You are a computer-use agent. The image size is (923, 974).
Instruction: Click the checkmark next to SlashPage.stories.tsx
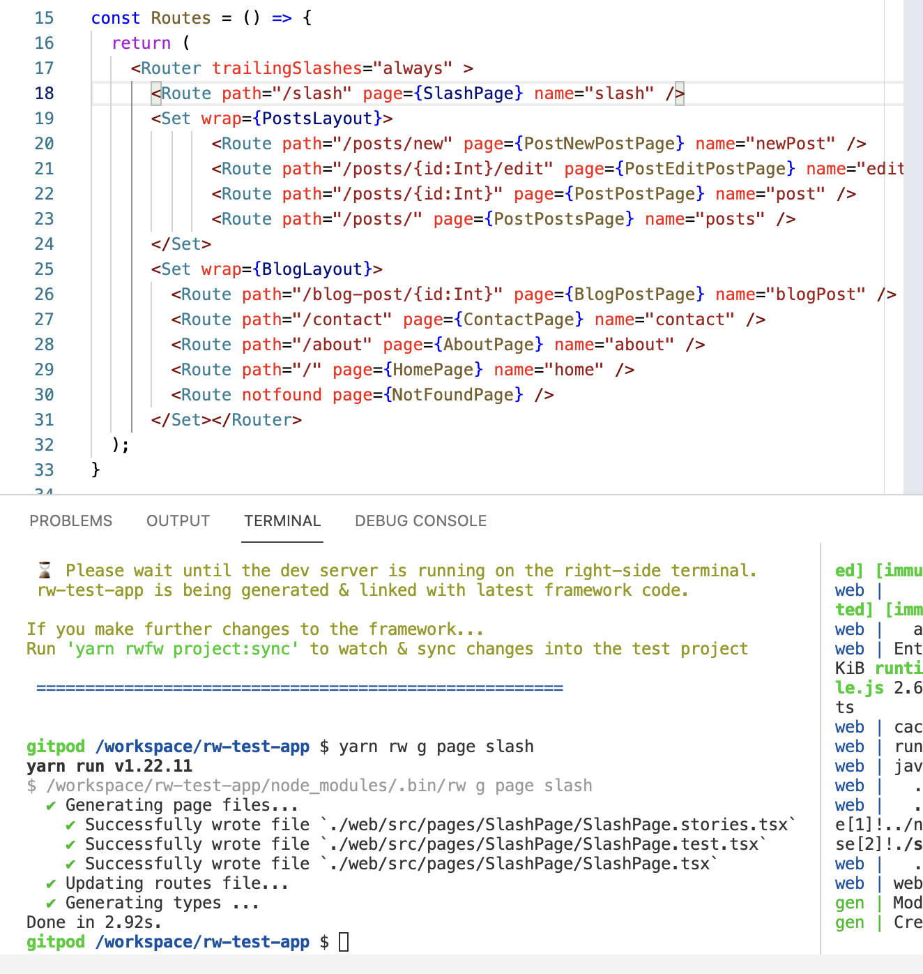pyautogui.click(x=70, y=824)
